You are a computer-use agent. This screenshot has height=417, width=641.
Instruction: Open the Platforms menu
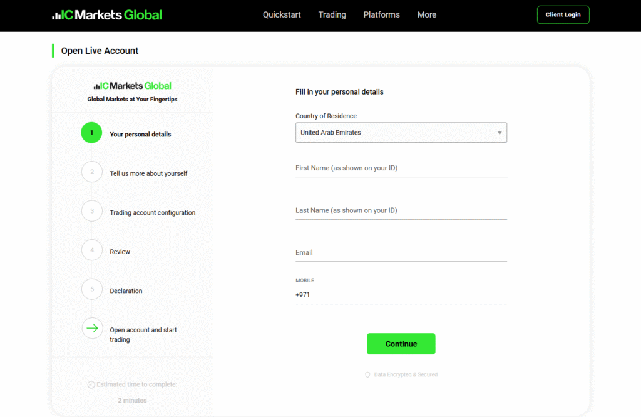[381, 14]
